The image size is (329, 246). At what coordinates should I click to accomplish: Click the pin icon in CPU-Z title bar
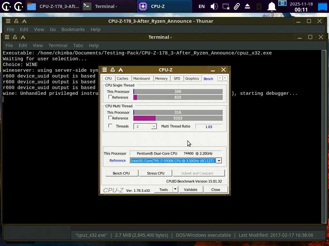click(x=112, y=70)
